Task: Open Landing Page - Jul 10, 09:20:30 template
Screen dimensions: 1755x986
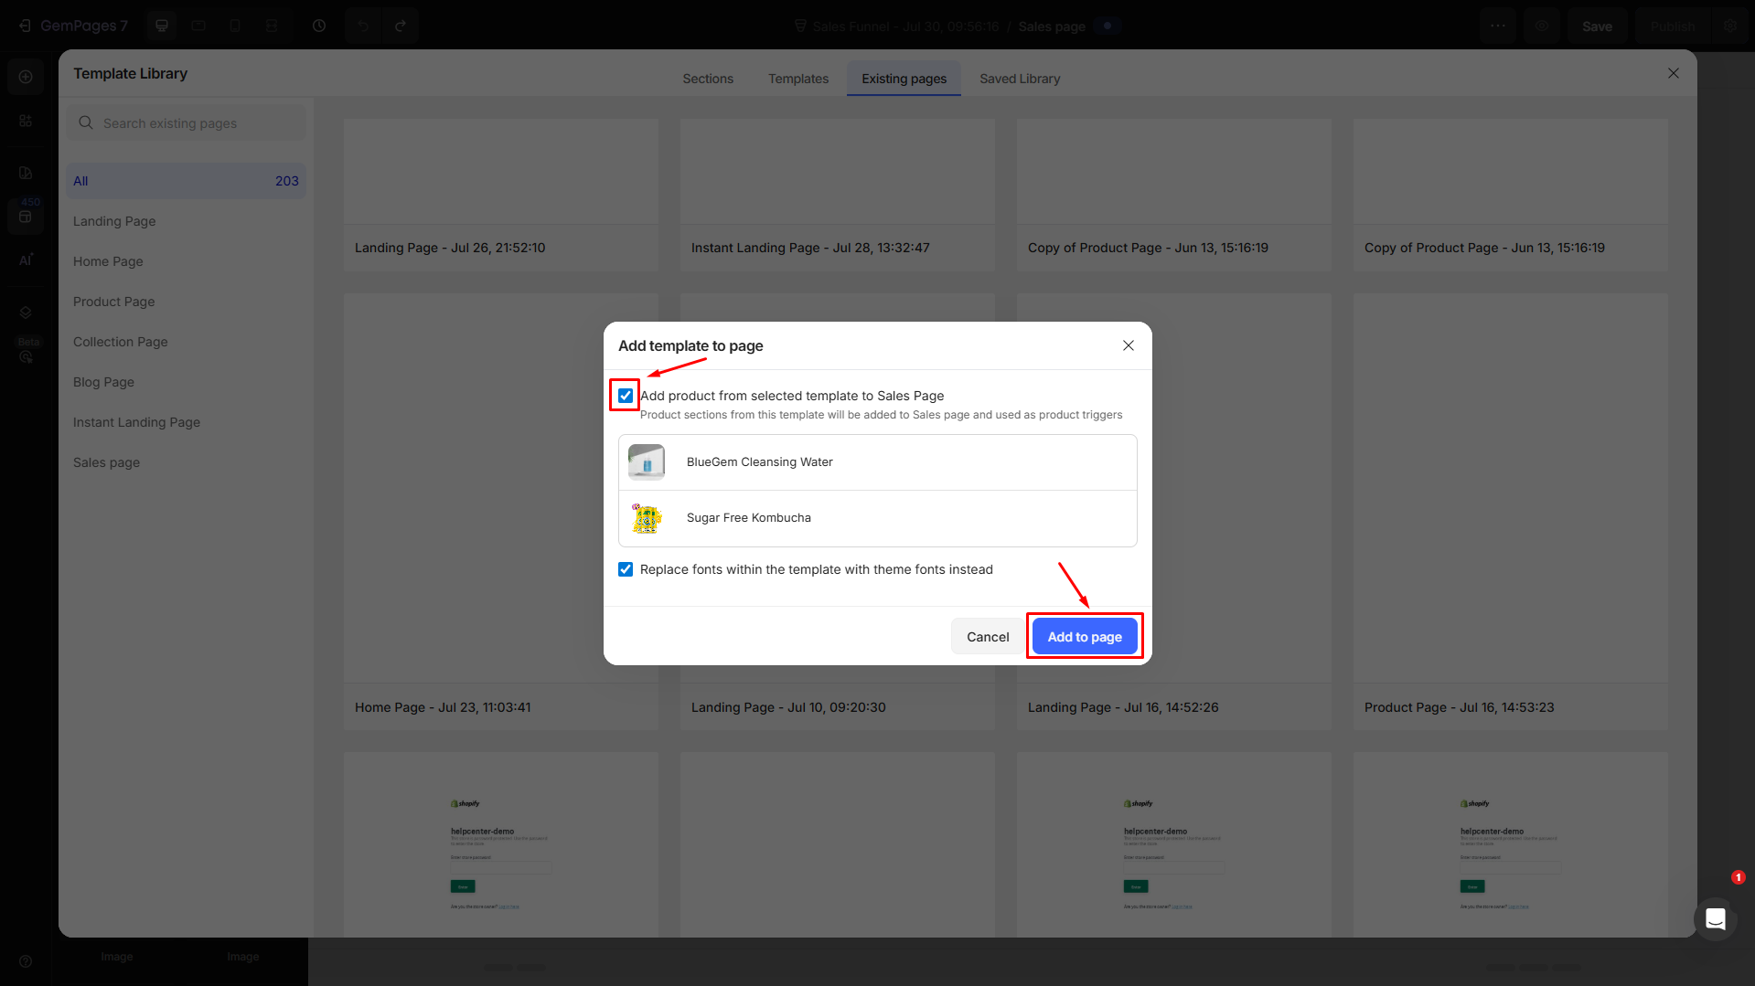Action: coord(838,512)
